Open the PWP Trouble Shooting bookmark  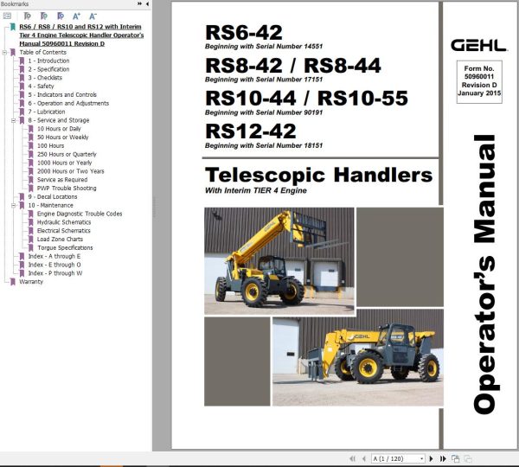pyautogui.click(x=67, y=189)
